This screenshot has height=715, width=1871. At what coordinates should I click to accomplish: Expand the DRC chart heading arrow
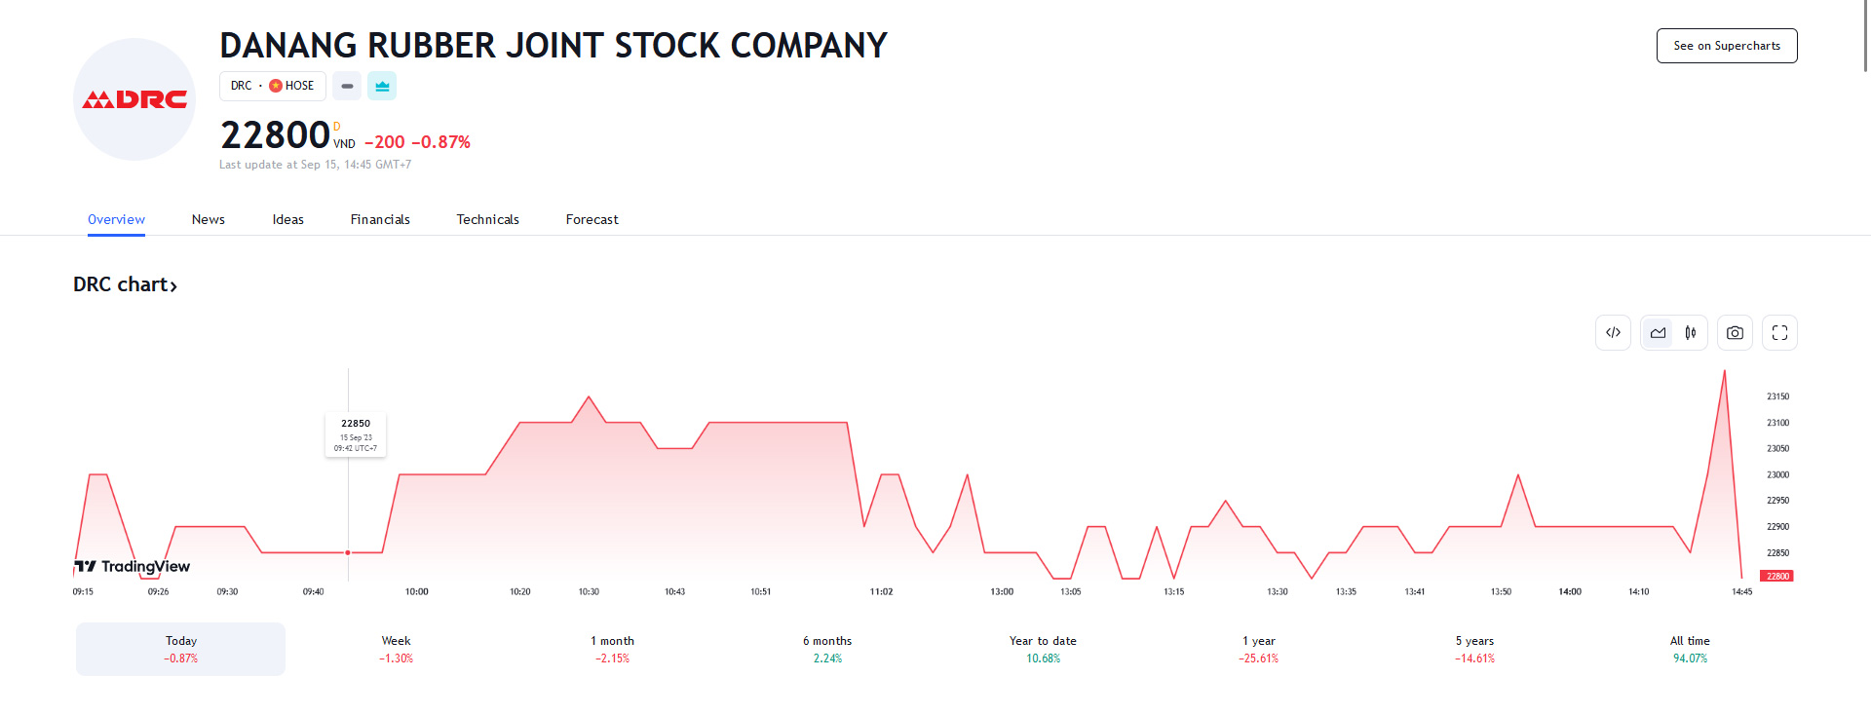[x=173, y=285]
